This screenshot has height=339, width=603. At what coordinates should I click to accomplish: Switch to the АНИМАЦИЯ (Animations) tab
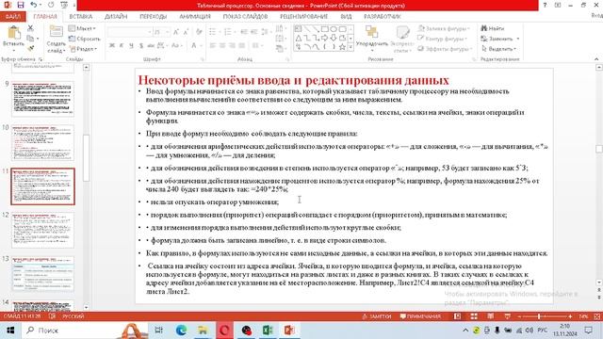coord(195,17)
